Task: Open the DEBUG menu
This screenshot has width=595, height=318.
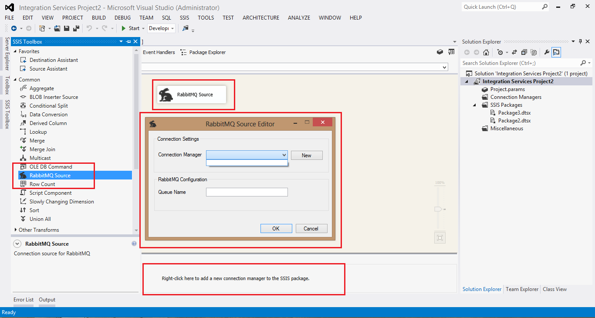Action: tap(122, 18)
